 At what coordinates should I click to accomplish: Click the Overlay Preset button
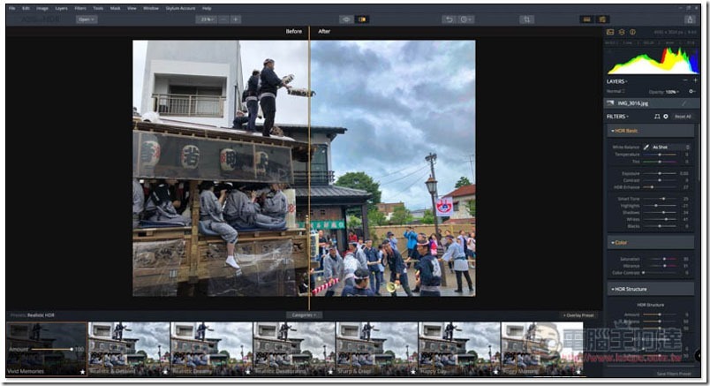click(578, 315)
